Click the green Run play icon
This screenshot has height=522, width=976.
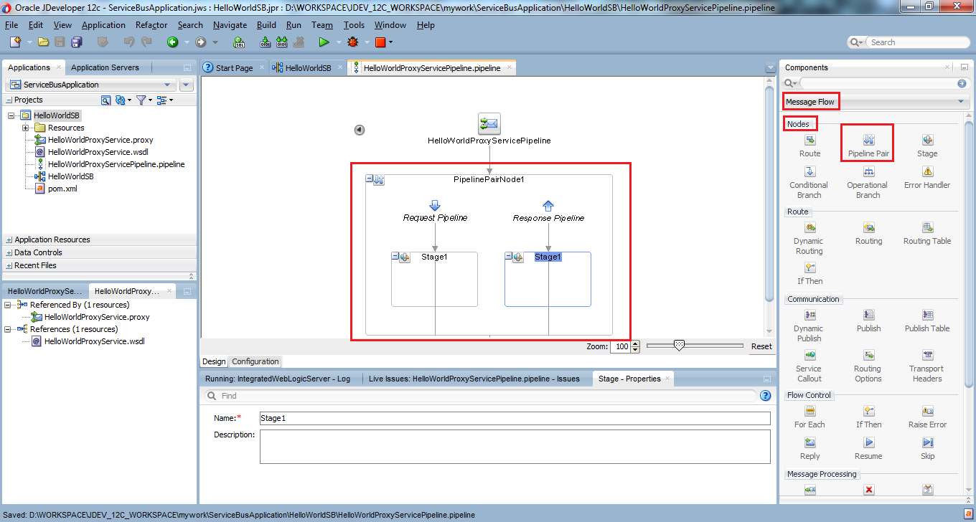pos(324,42)
